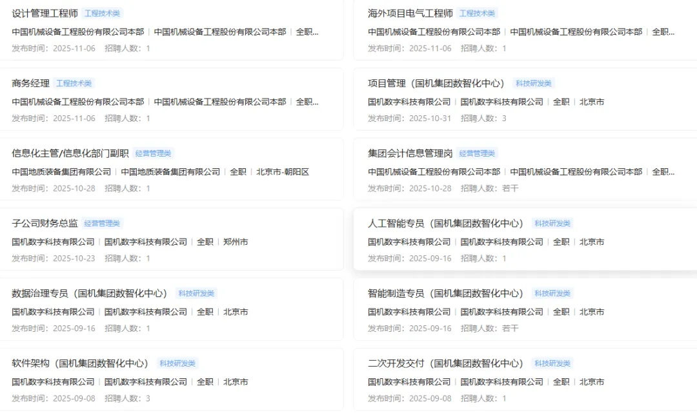Viewport: 697px width, 413px height.
Task: Open the 设计管理工程师 job posting
Action: click(45, 14)
